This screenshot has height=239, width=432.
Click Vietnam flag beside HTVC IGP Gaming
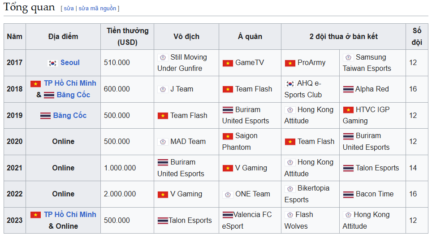tap(348, 110)
